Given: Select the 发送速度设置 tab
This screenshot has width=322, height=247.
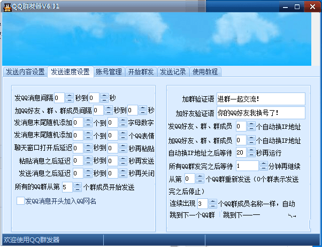Looking at the screenshot, I should tap(71, 72).
